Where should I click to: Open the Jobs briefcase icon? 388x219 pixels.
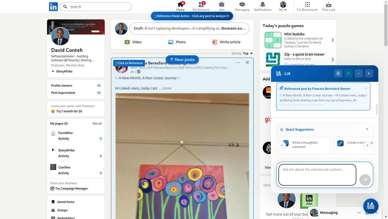tap(221, 4)
